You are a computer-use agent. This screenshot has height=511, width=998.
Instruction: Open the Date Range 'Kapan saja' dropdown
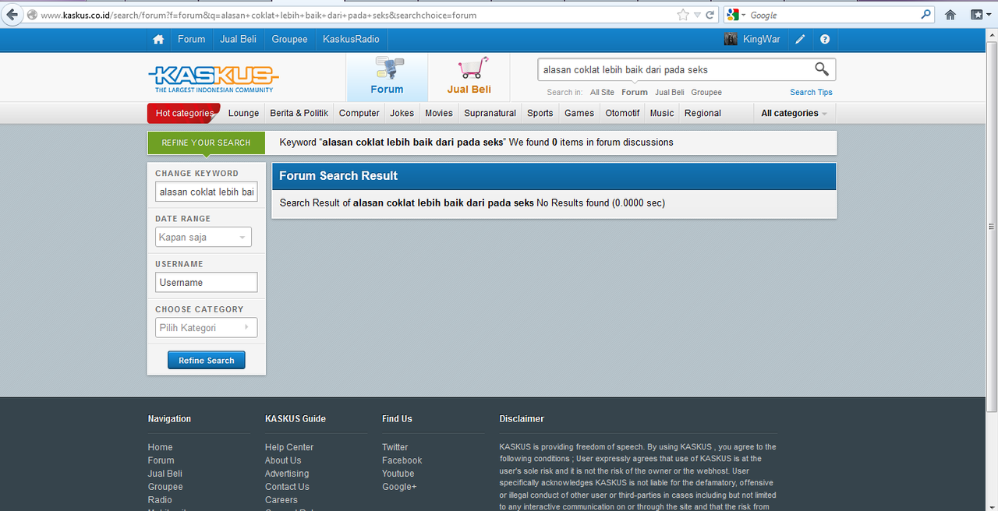203,237
